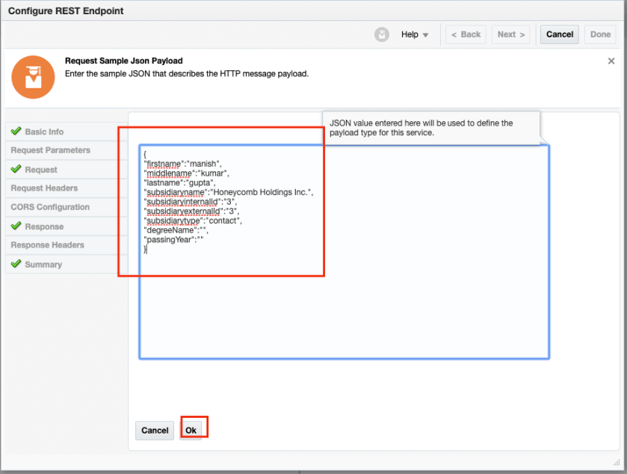
Task: Go to the Next wizard step
Action: point(511,34)
